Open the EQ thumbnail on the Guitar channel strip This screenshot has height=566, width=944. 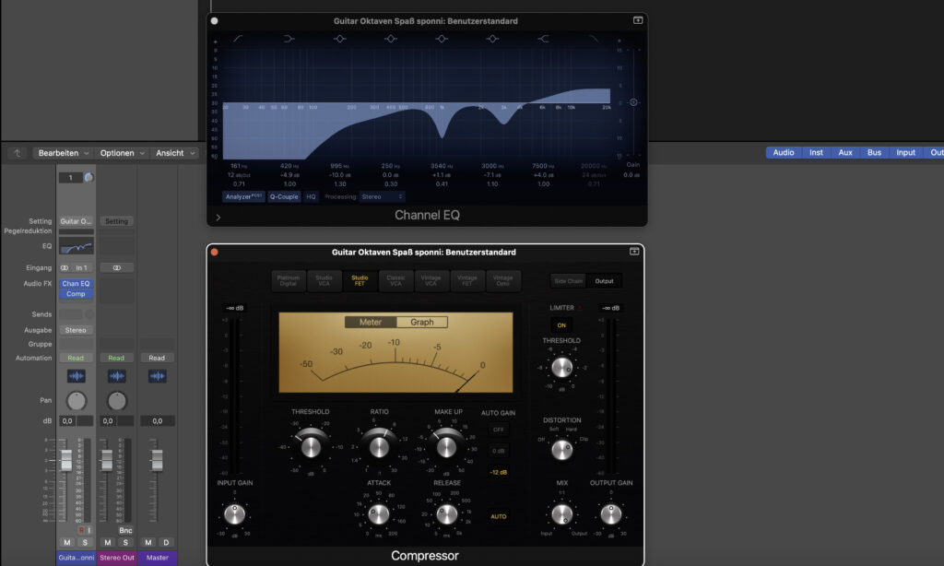click(76, 246)
